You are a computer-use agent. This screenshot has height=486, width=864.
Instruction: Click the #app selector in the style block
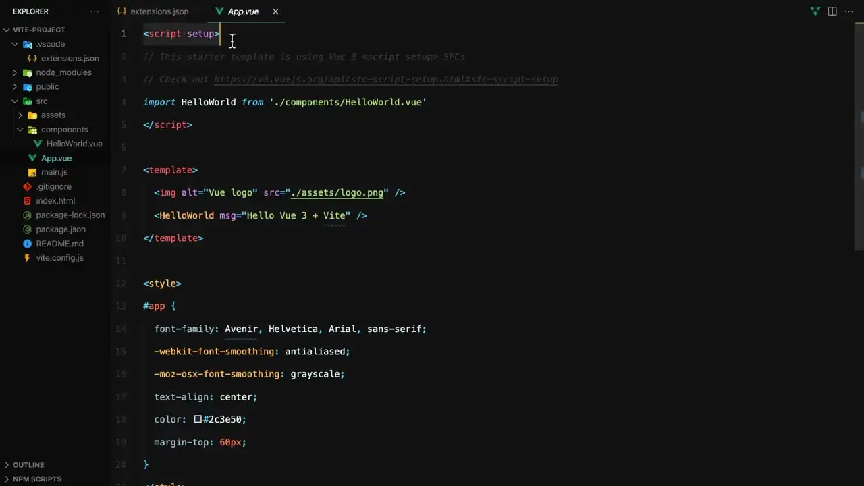(x=154, y=306)
